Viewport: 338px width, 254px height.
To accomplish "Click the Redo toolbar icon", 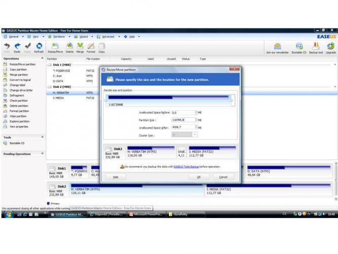I will (x=17, y=48).
